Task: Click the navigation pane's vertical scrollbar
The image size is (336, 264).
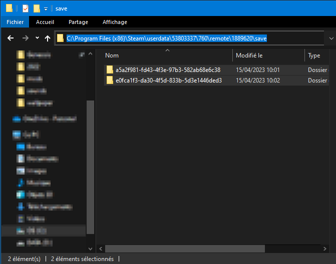Action: pyautogui.click(x=91, y=165)
